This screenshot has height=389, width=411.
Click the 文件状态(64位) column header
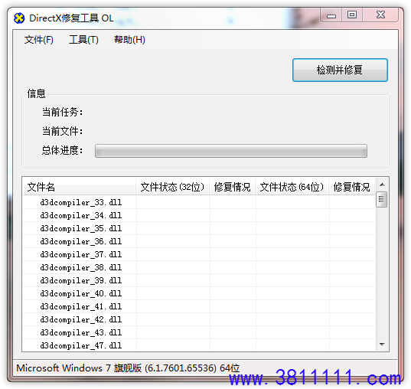tap(292, 187)
